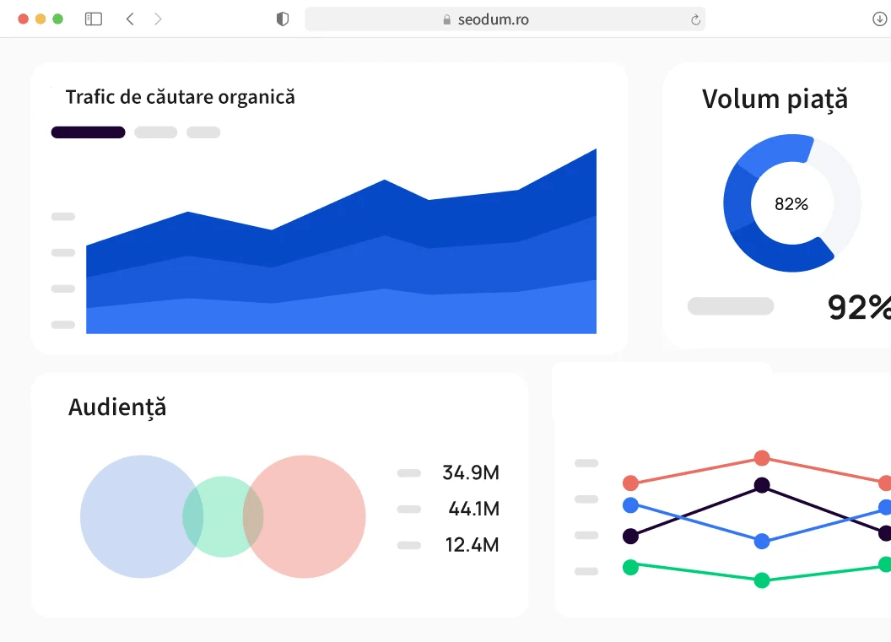Toggle the third gray legend pill
The width and height of the screenshot is (891, 642).
pyautogui.click(x=202, y=132)
